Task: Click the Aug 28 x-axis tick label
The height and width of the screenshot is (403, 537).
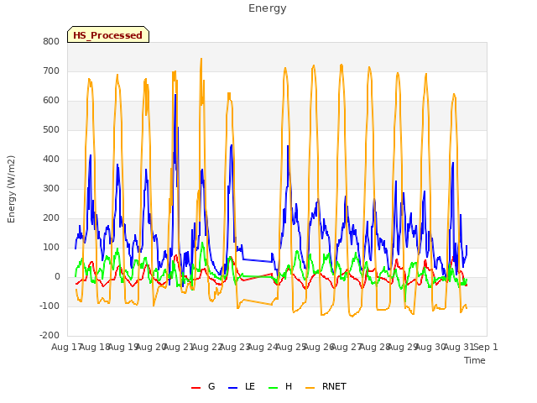Action: [x=374, y=348]
